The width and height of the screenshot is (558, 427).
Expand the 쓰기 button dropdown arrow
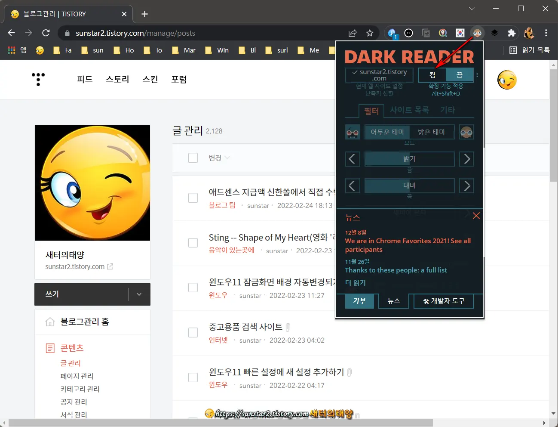pyautogui.click(x=139, y=294)
